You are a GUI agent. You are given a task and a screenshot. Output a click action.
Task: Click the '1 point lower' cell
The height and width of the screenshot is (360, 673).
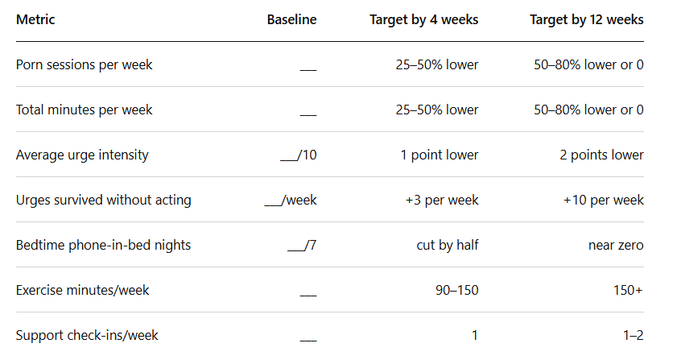coord(440,155)
